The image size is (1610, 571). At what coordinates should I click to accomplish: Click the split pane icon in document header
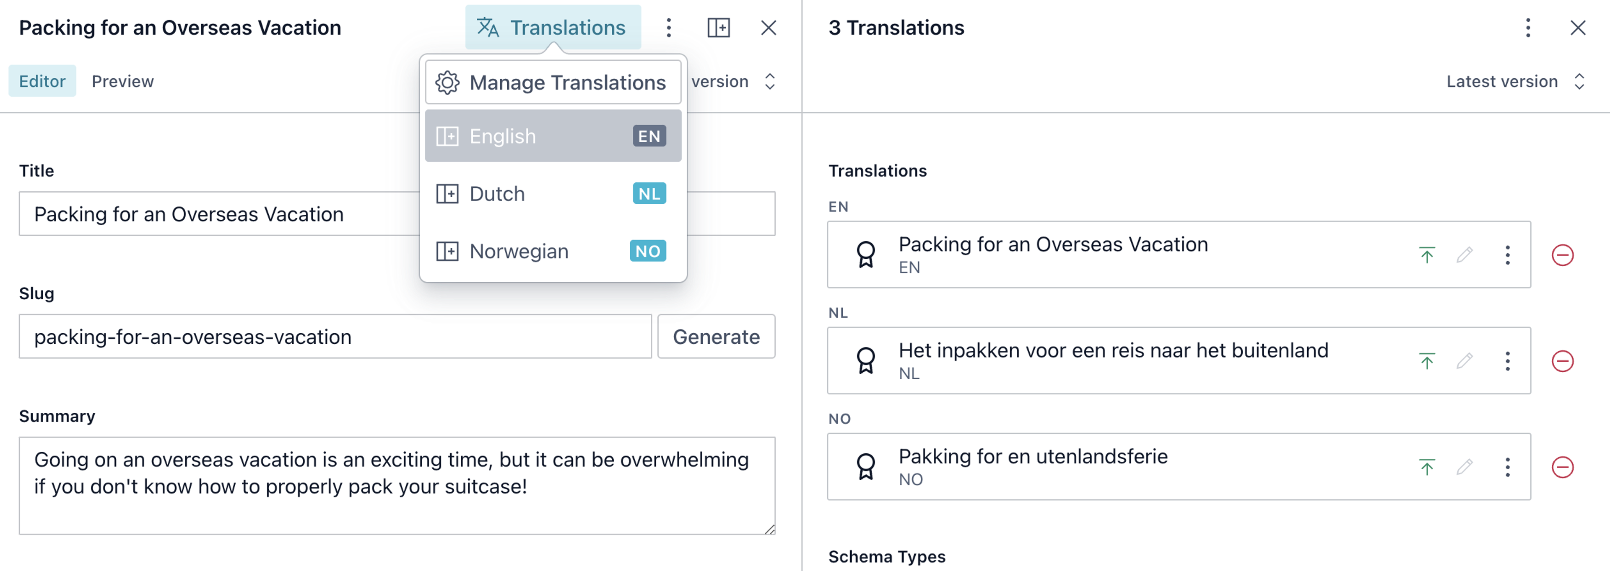tap(718, 28)
